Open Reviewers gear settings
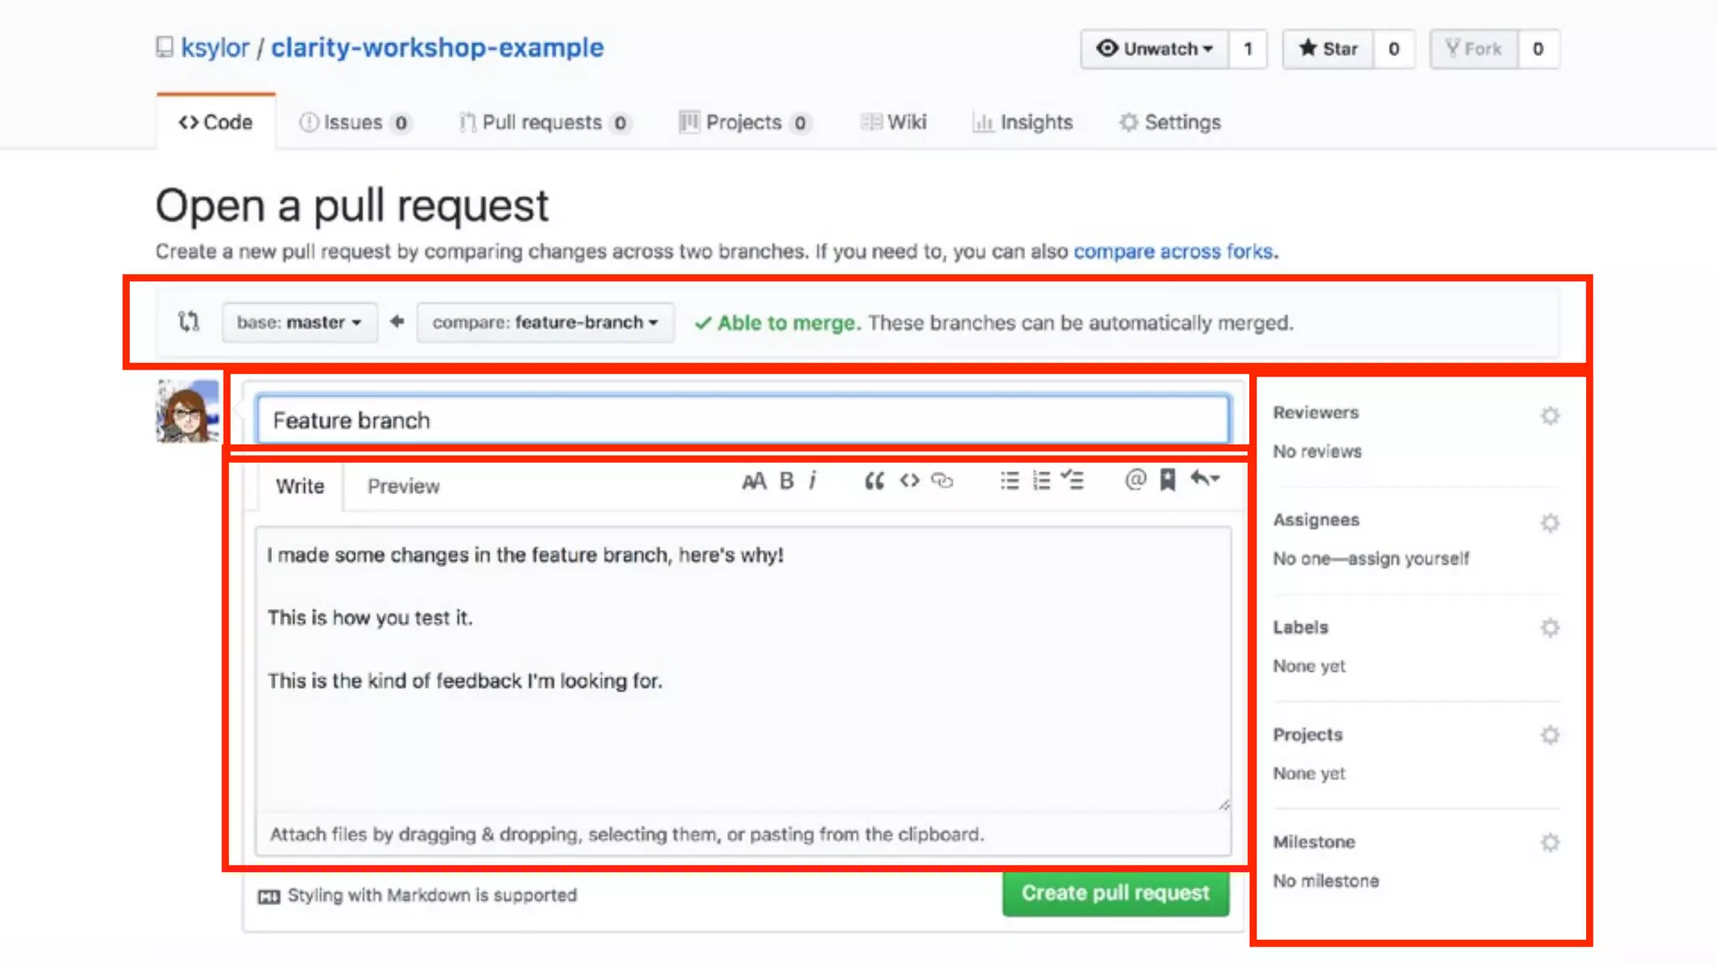 pyautogui.click(x=1549, y=416)
